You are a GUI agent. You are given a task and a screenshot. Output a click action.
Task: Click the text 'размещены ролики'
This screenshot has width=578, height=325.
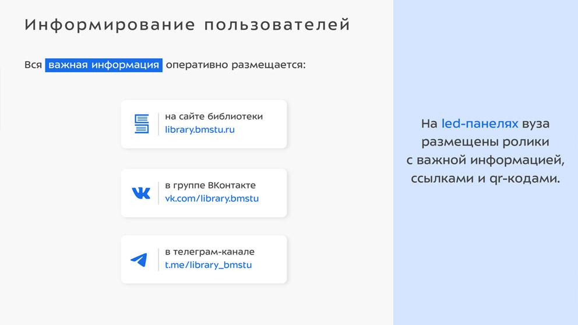click(485, 142)
